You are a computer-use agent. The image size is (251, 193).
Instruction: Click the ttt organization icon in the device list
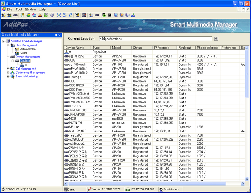click(x=67, y=52)
